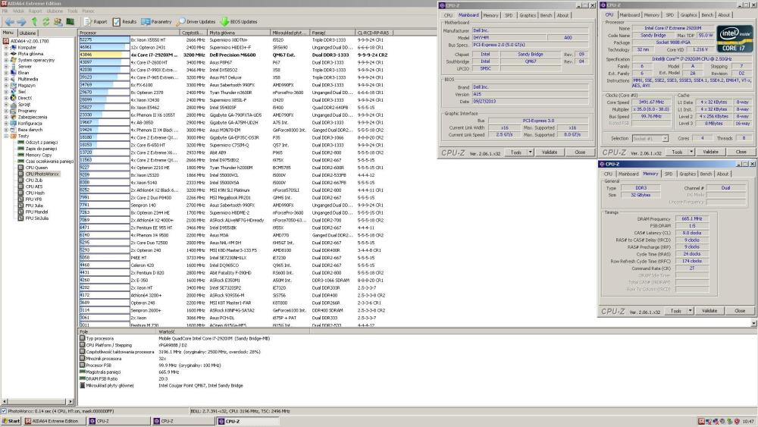
Task: Switch to SPD tab in CPU-Z Memory window
Action: pyautogui.click(x=669, y=174)
